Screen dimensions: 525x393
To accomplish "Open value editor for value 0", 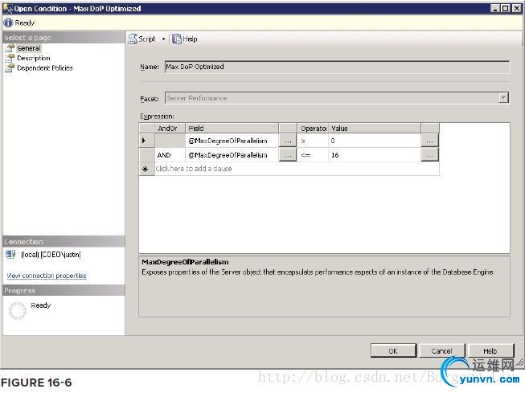I will [x=429, y=141].
